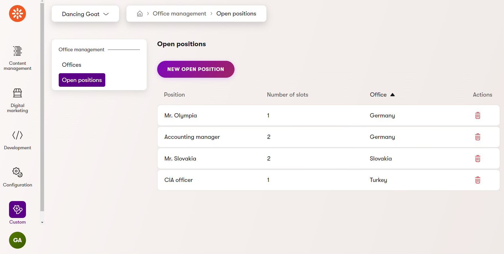504x254 pixels.
Task: Open the Custom applications section
Action: point(17,213)
